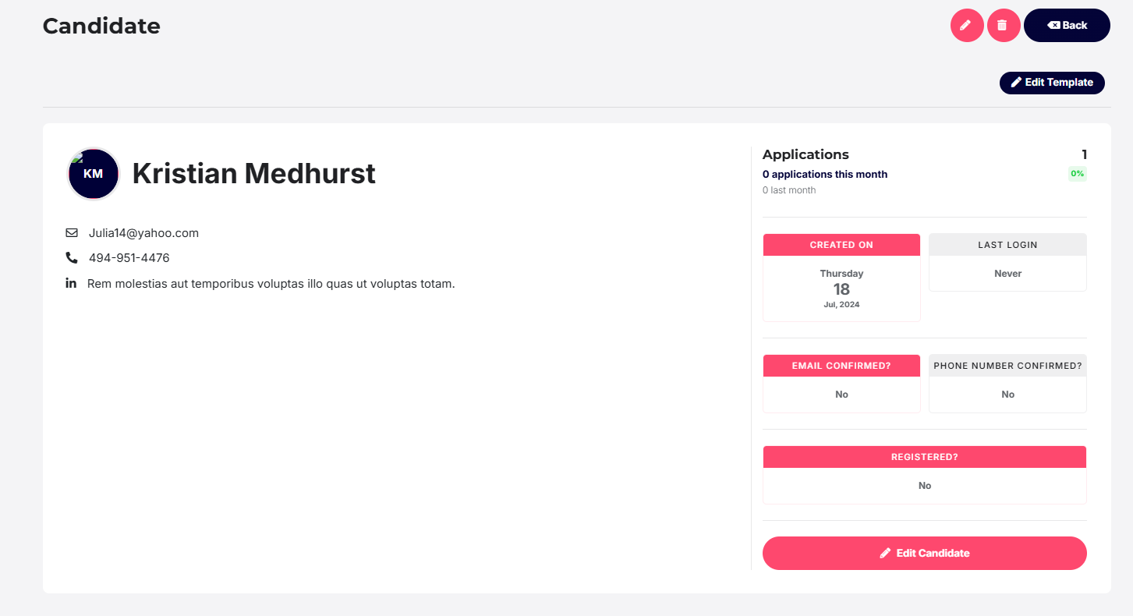Image resolution: width=1133 pixels, height=616 pixels.
Task: Click the Applications heading
Action: tap(805, 154)
